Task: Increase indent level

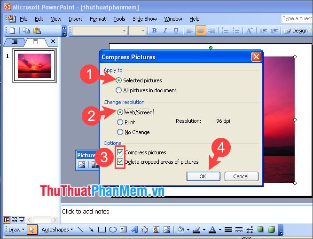Action: point(274,31)
